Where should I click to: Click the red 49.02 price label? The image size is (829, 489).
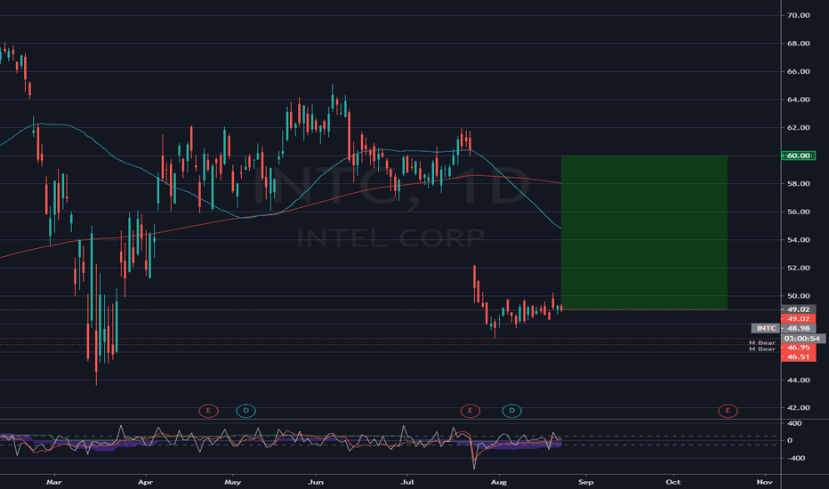(799, 319)
